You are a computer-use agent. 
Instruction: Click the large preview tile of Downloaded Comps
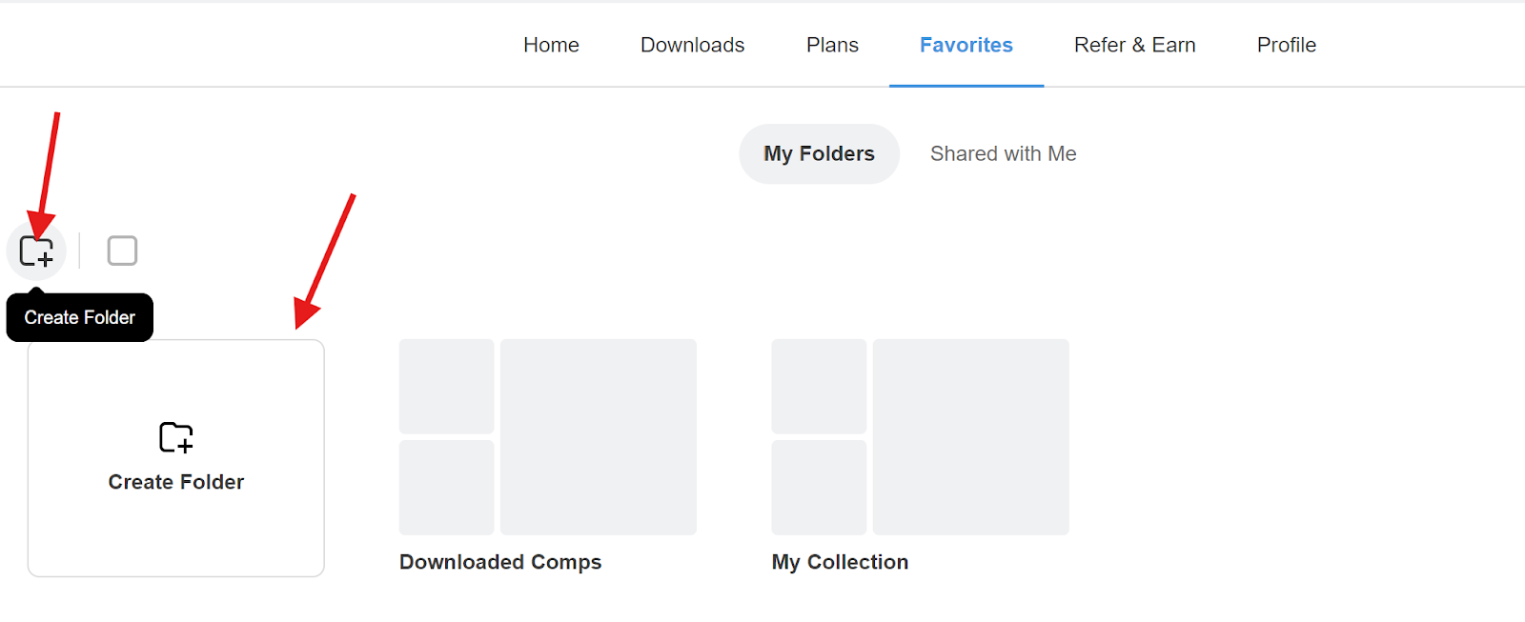[x=599, y=437]
